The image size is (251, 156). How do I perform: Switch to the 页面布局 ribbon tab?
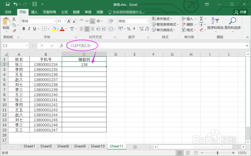coord(49,12)
